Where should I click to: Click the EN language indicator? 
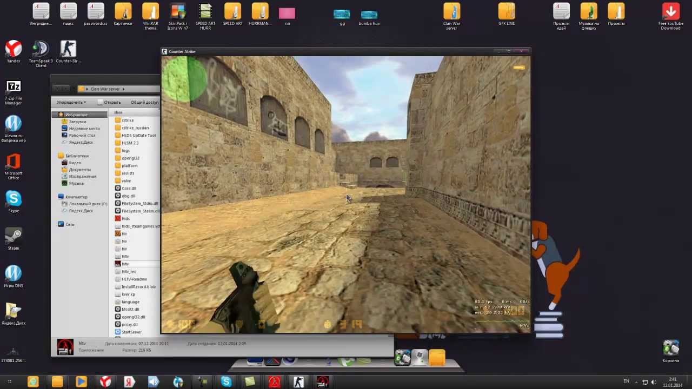tap(626, 381)
